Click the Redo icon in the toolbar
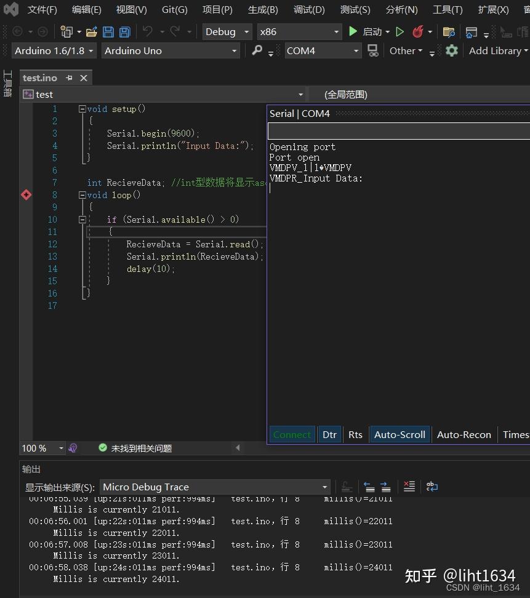530x598 pixels. 176,31
